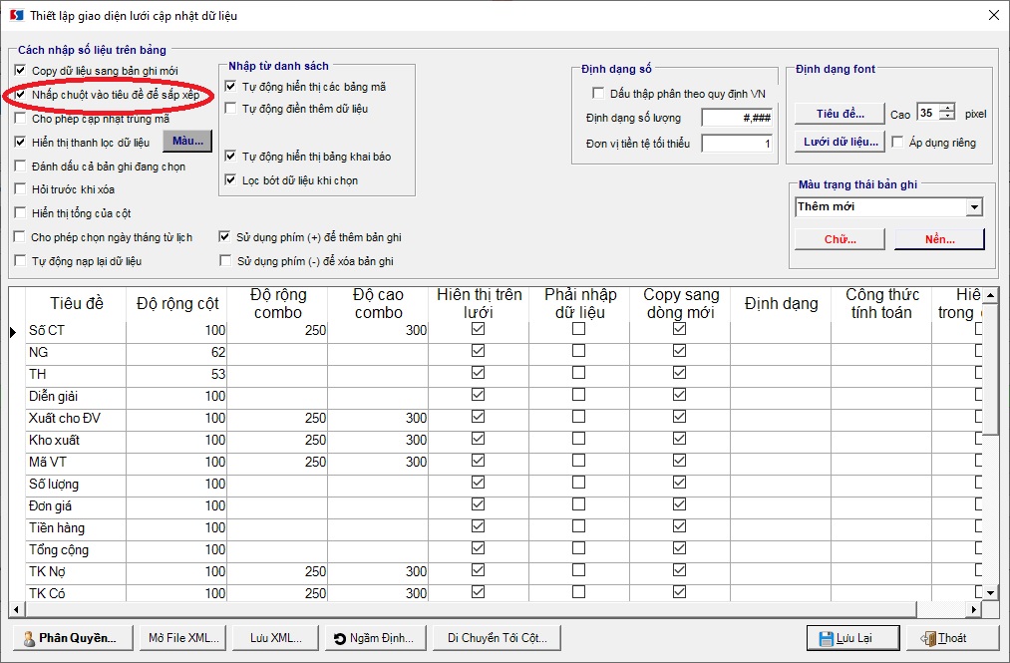Select the Tổng cộng title cell

[x=76, y=549]
